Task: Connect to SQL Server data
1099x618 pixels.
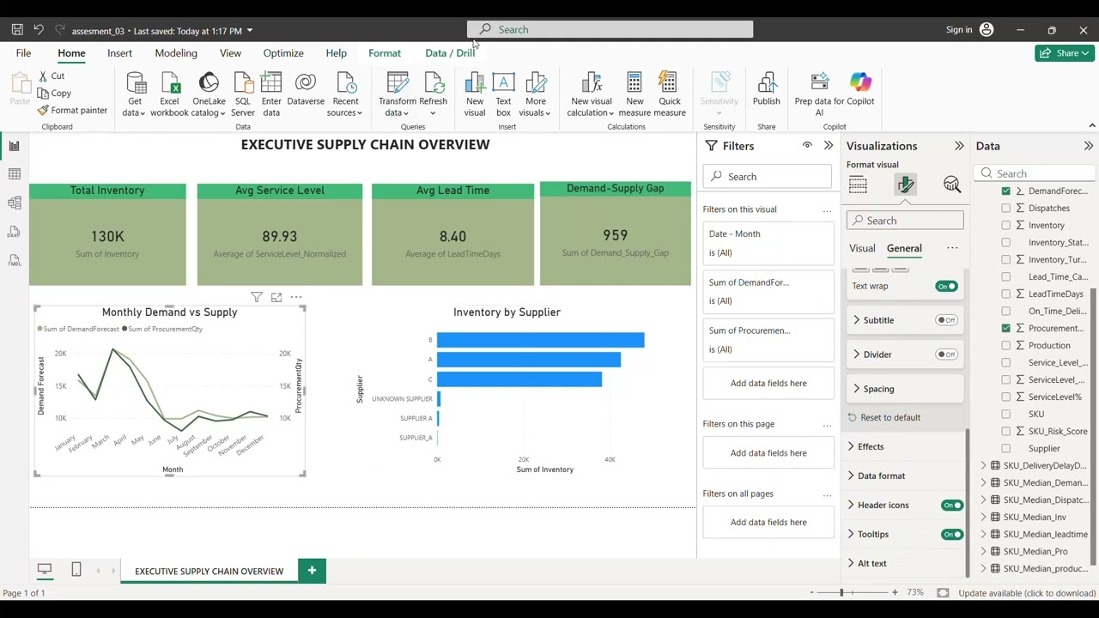Action: click(243, 94)
